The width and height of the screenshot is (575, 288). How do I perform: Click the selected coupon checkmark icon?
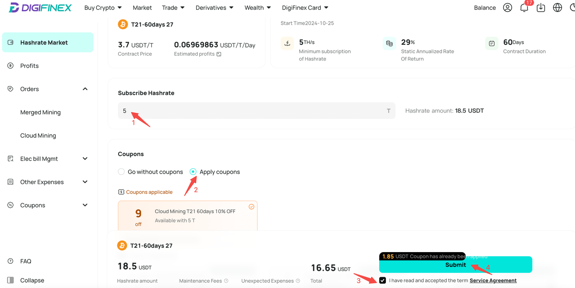pos(252,207)
